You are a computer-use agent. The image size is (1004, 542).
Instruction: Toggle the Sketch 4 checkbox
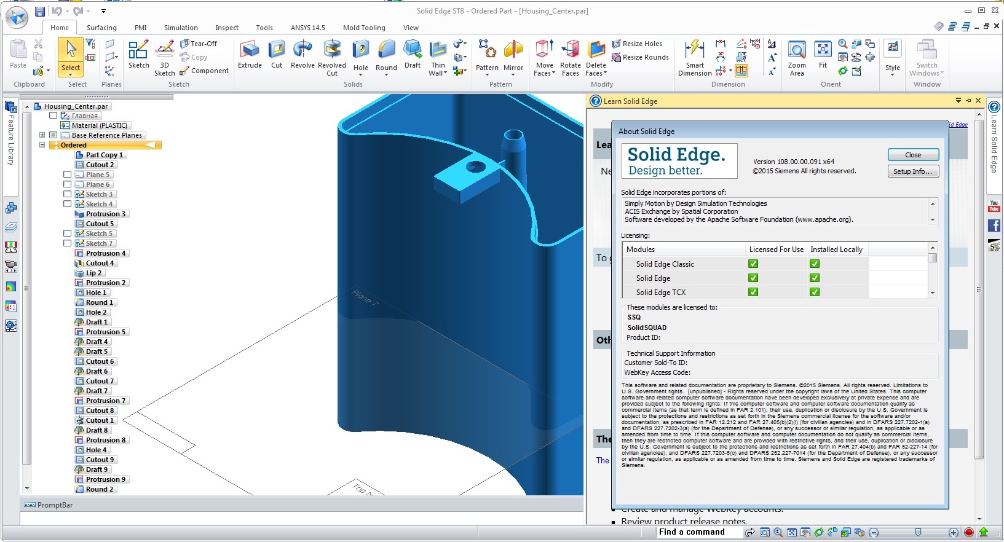tap(68, 204)
